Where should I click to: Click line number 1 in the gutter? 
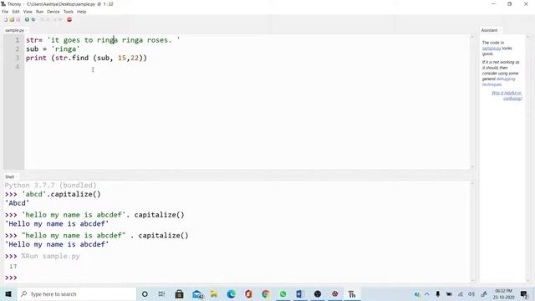(x=17, y=40)
